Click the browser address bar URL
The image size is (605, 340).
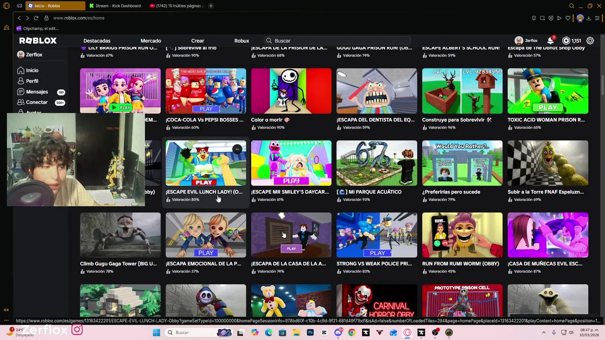tap(78, 18)
